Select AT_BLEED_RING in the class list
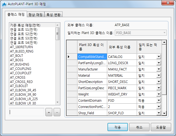 tap(32, 51)
